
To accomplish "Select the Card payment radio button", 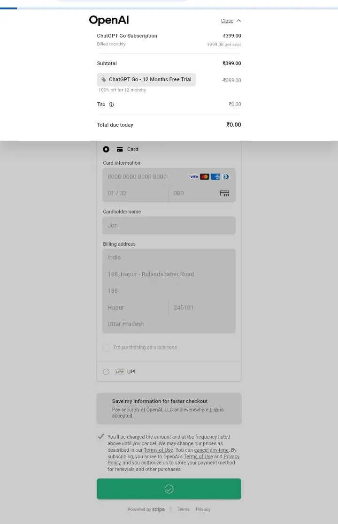I will click(x=106, y=149).
